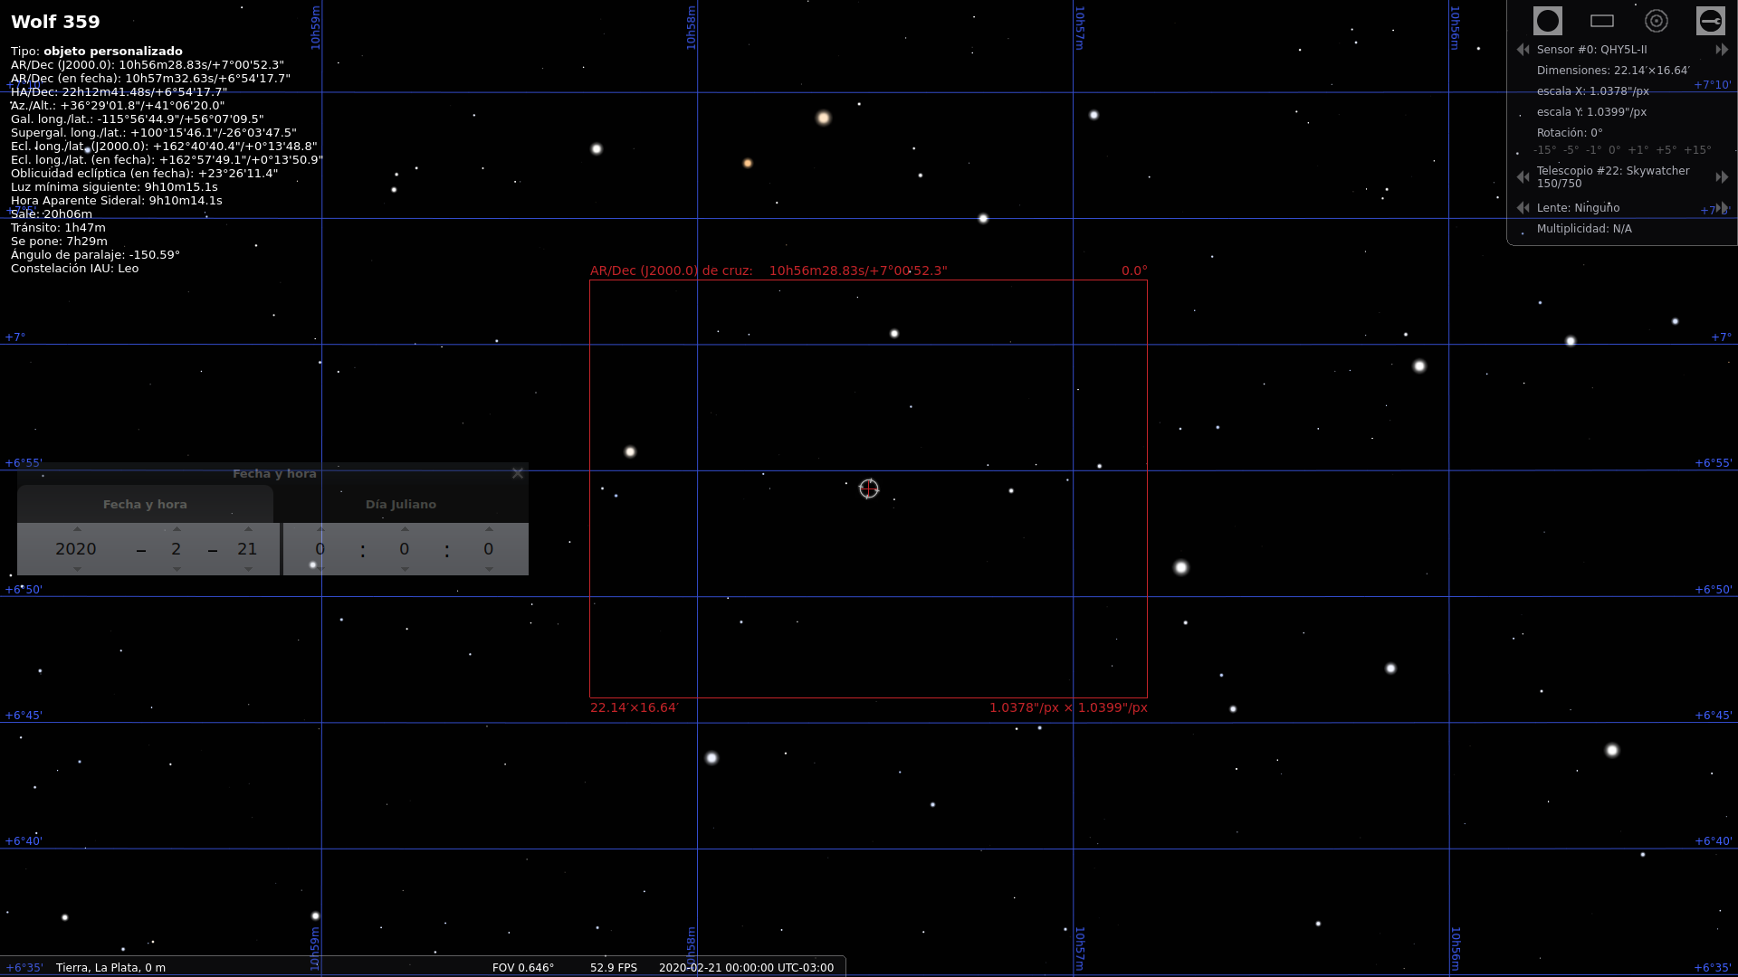Click the Se pone: 7h29m line
Screen dimensions: 1738x977
[59, 242]
